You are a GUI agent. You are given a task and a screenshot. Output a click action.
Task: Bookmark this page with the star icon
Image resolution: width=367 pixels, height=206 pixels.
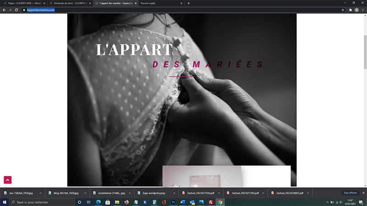point(343,10)
